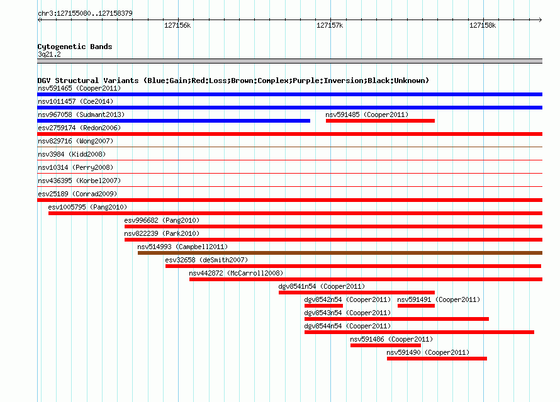Click the brown complex bar under nsv514993
Image resolution: width=560 pixels, height=402 pixels.
tap(340, 253)
